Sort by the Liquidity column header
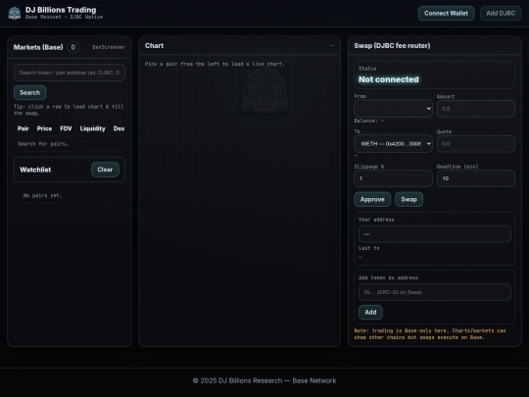This screenshot has height=397, width=529. (92, 128)
